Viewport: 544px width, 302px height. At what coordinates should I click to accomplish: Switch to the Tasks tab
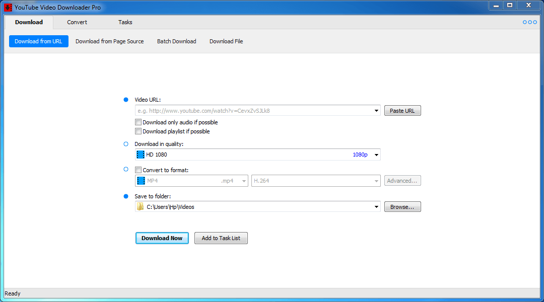pos(125,22)
